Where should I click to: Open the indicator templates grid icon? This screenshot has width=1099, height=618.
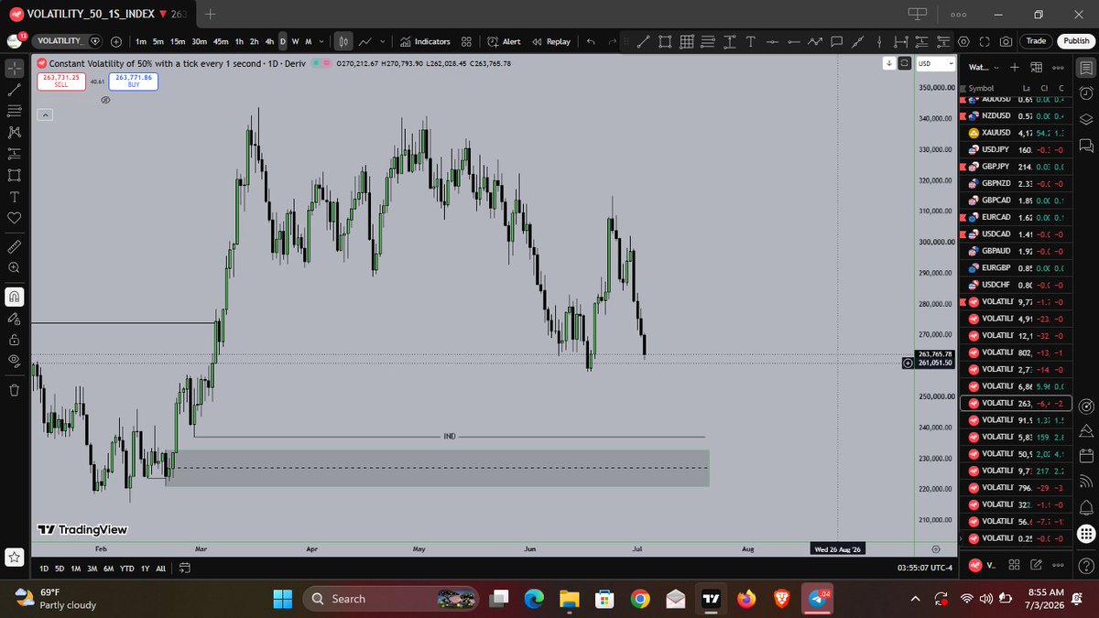point(466,41)
